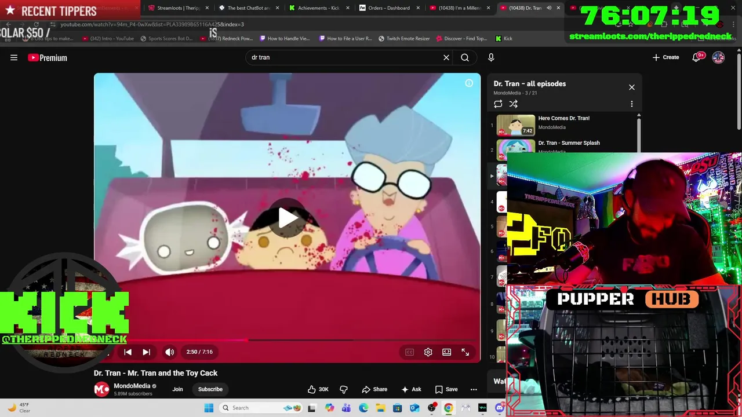Close the Dr. Tran playlist panel
The width and height of the screenshot is (742, 417).
[632, 87]
